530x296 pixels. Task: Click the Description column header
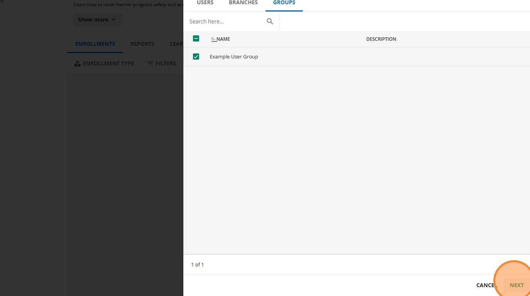(381, 39)
